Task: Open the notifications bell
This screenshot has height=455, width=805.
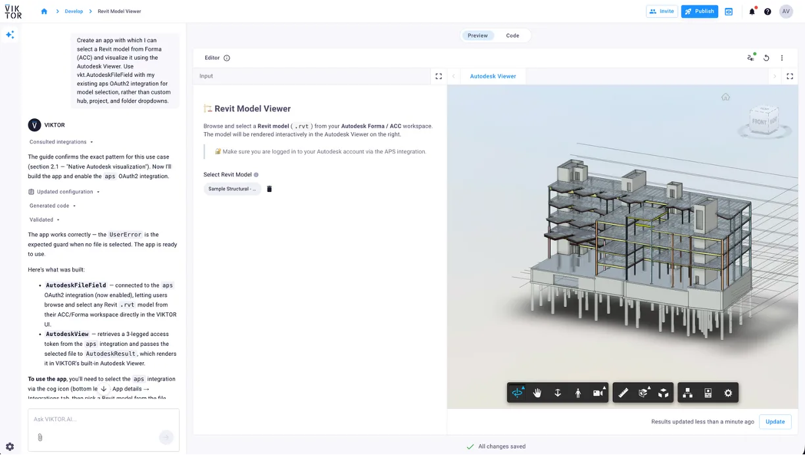Action: pyautogui.click(x=752, y=11)
